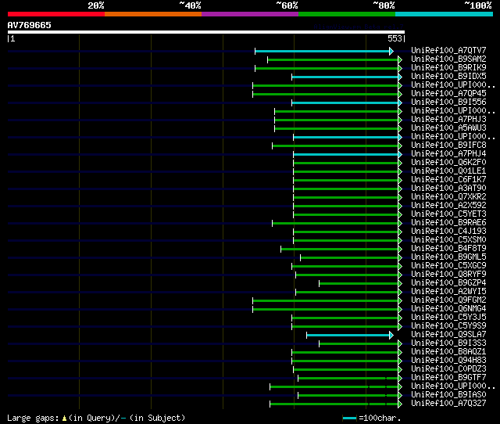Select the UniRef100_C5Y9S9 label
The height and width of the screenshot is (424, 500).
pos(448,326)
